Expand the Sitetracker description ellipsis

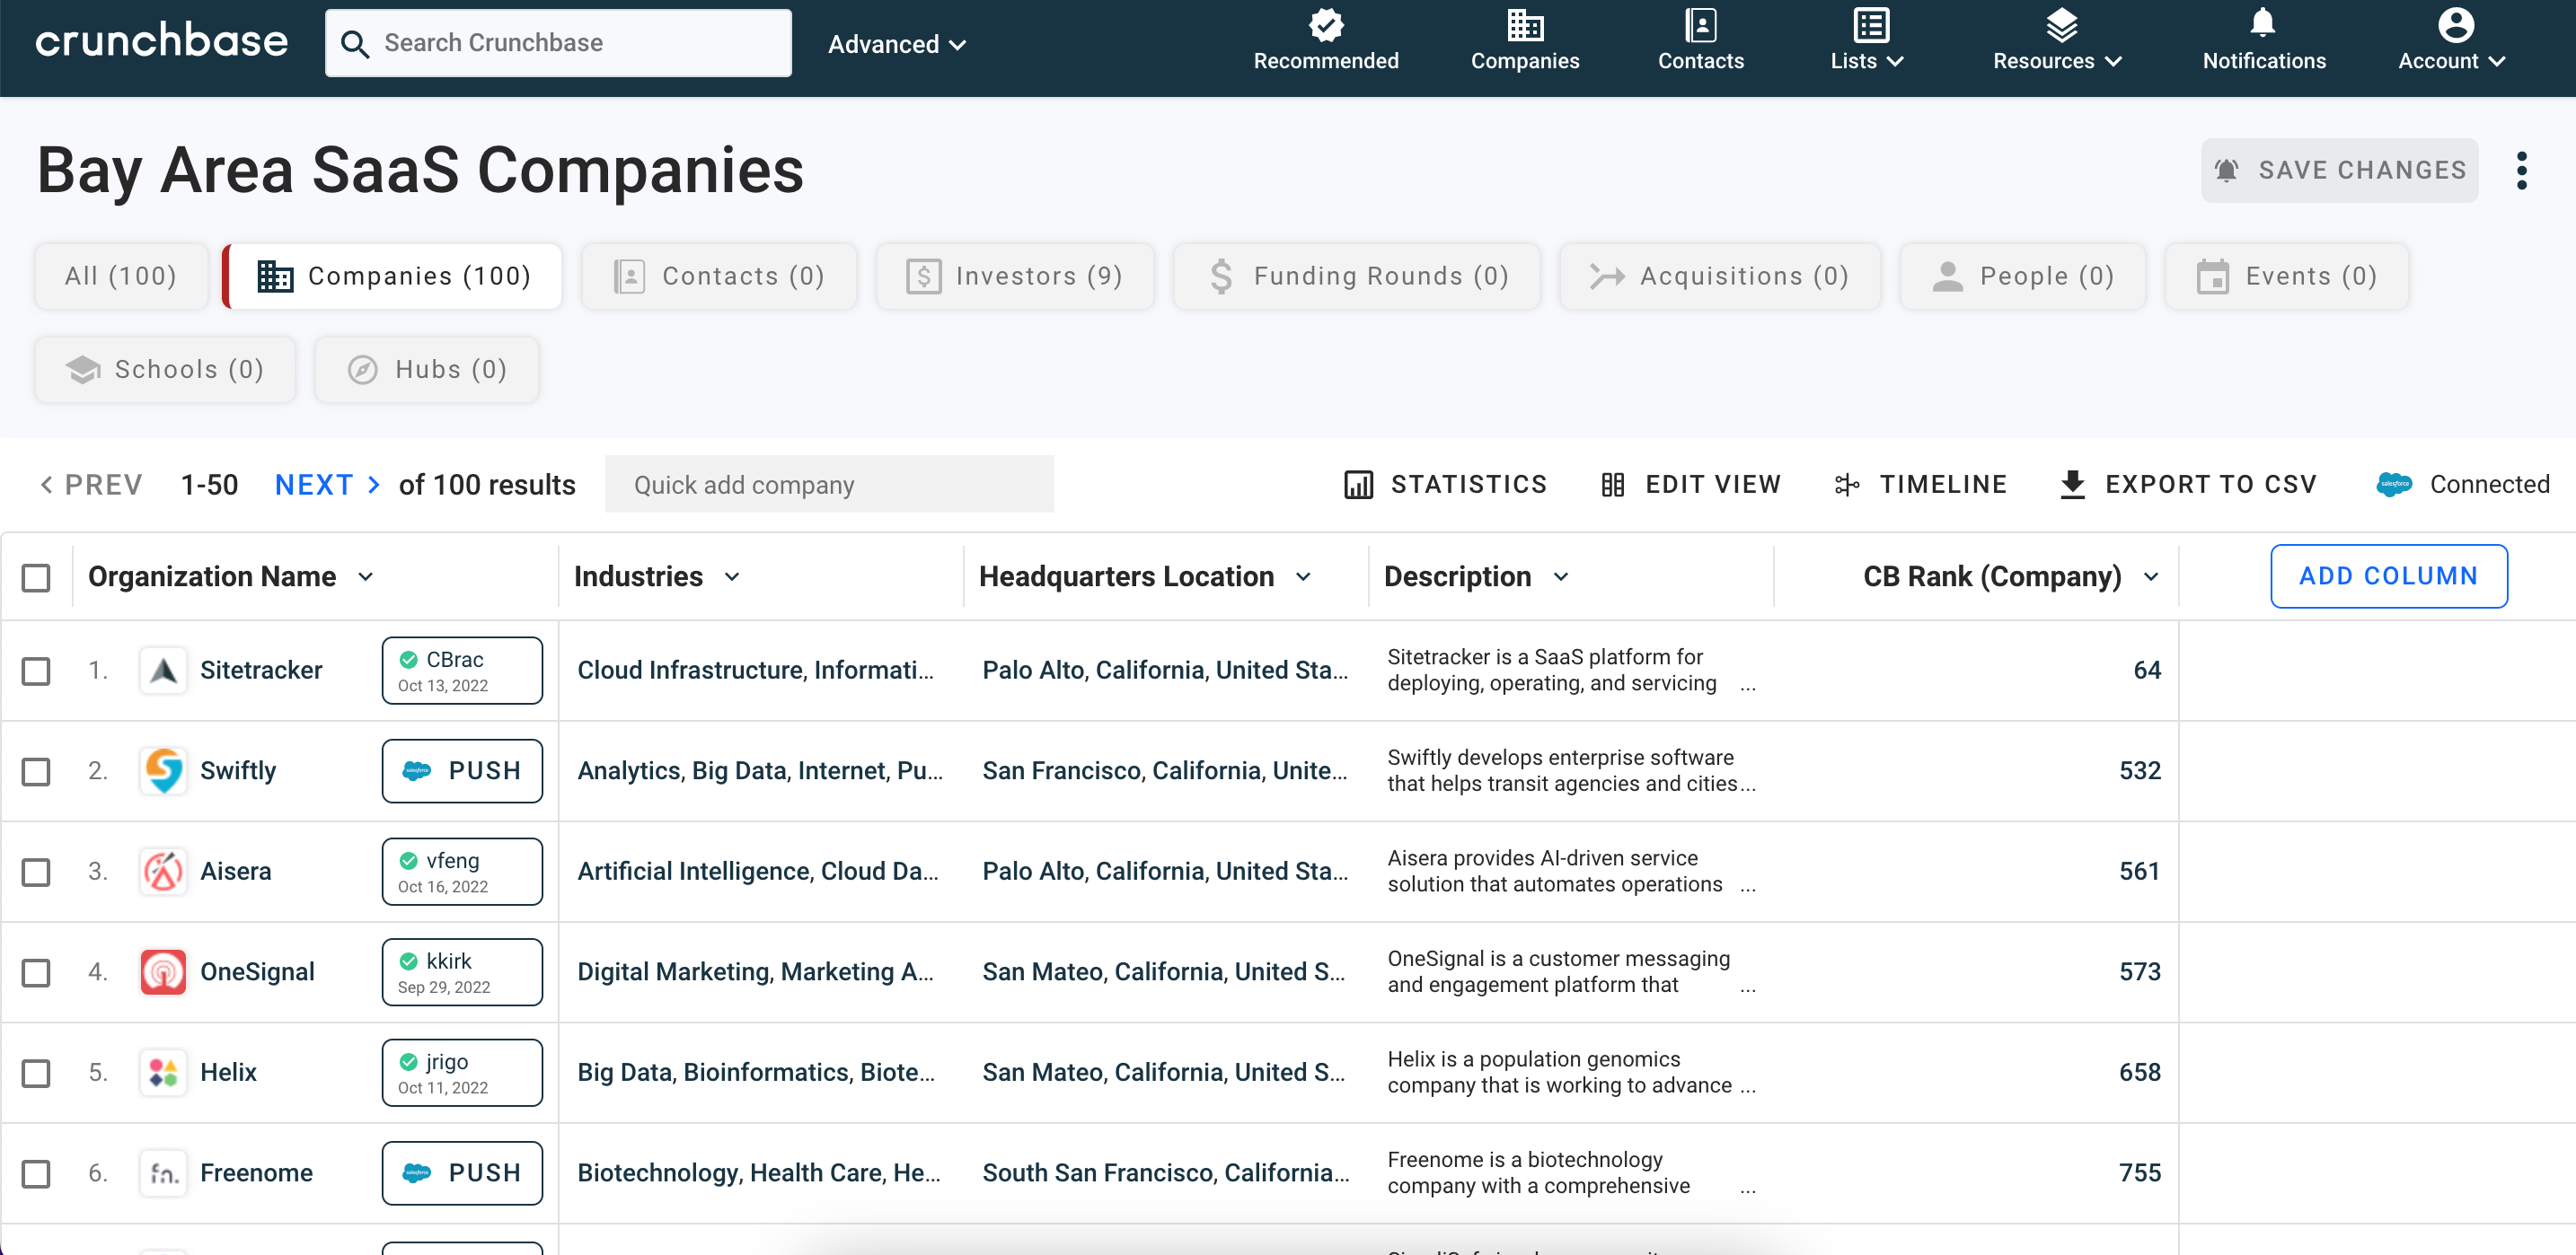[x=1748, y=687]
